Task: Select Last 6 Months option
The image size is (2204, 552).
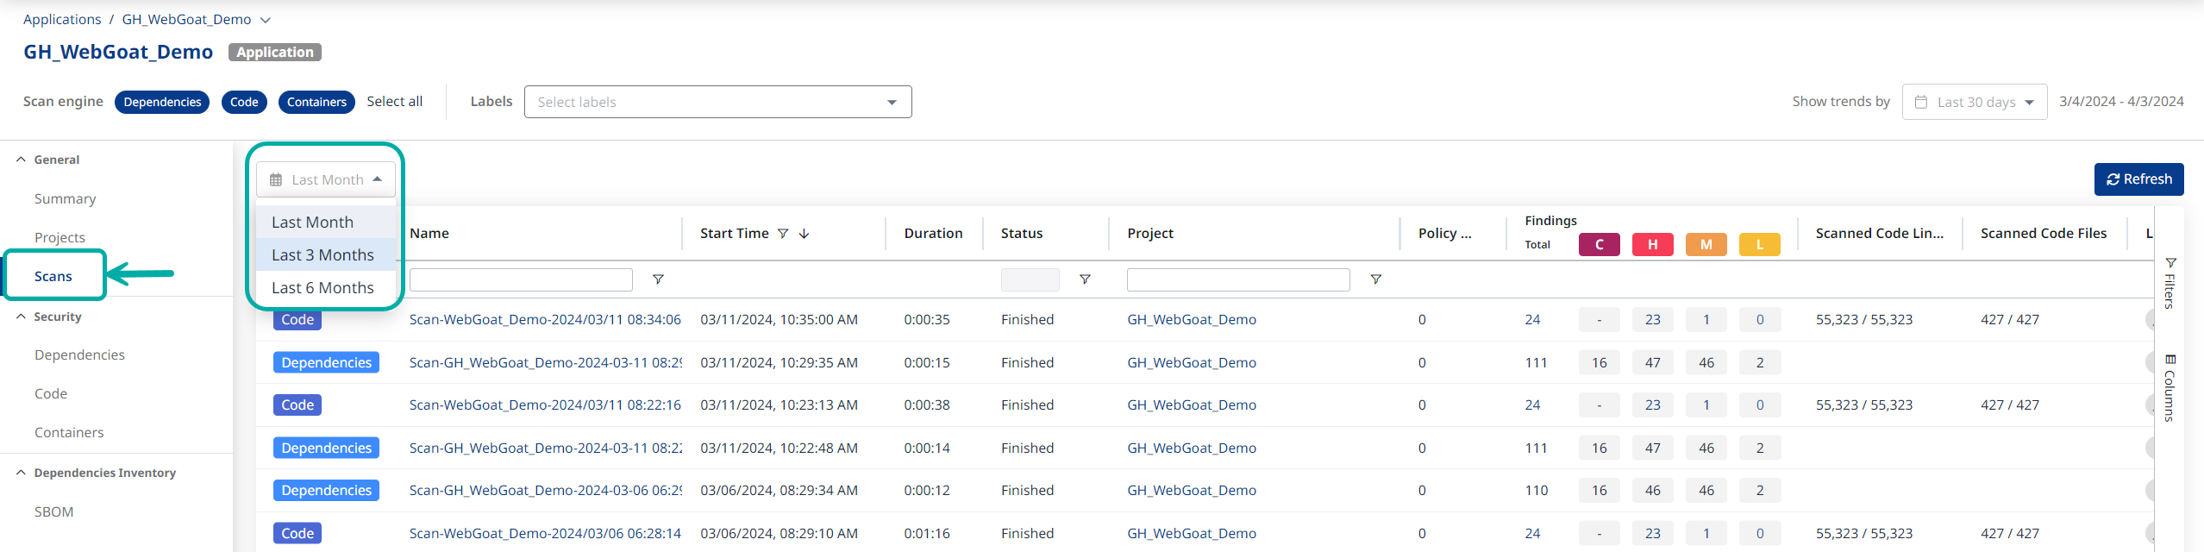Action: point(323,288)
